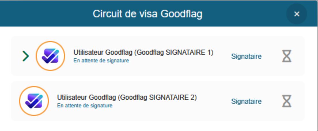Click "En attente de signature" under SIGNATAIRE 1
318x131 pixels.
[x=101, y=61]
